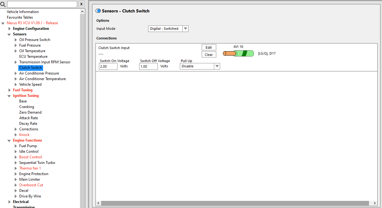382x208 pixels.
Task: Collapse the Ignition Tuning section
Action: (9, 96)
